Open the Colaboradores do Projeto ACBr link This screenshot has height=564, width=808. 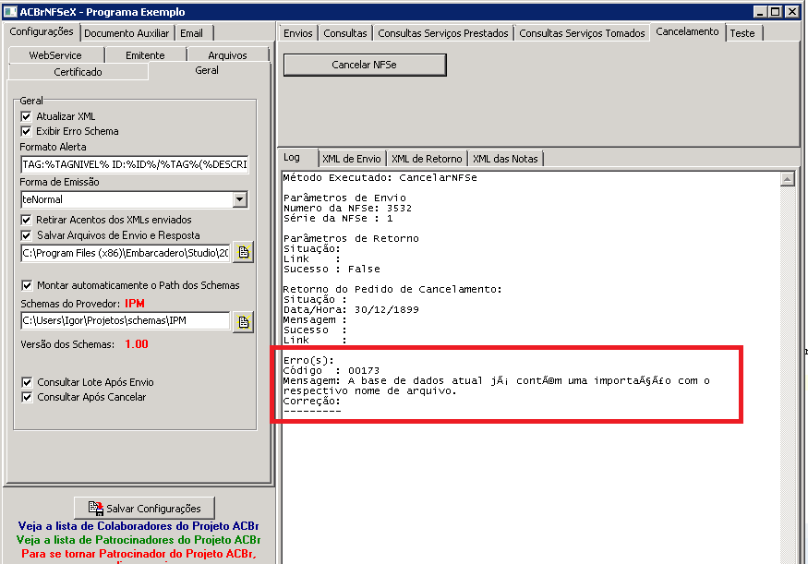point(139,526)
